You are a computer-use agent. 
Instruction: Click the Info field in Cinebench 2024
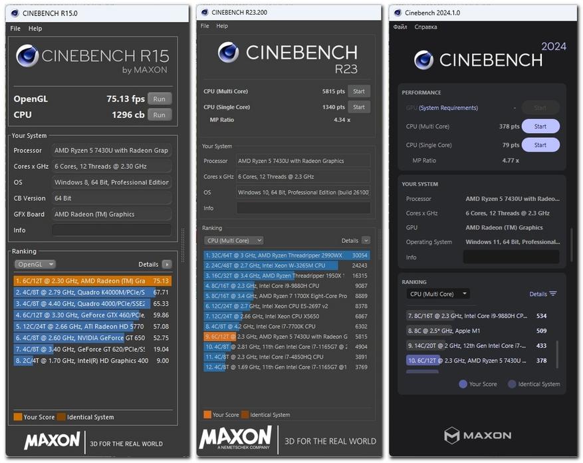tap(511, 257)
